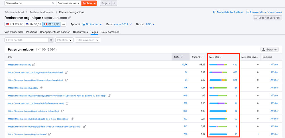Clear the Semrush.com search field with X

tap(53, 3)
